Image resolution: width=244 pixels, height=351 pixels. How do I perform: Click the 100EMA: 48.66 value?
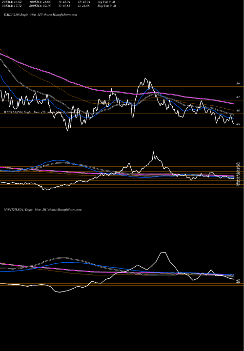(x=39, y=1)
